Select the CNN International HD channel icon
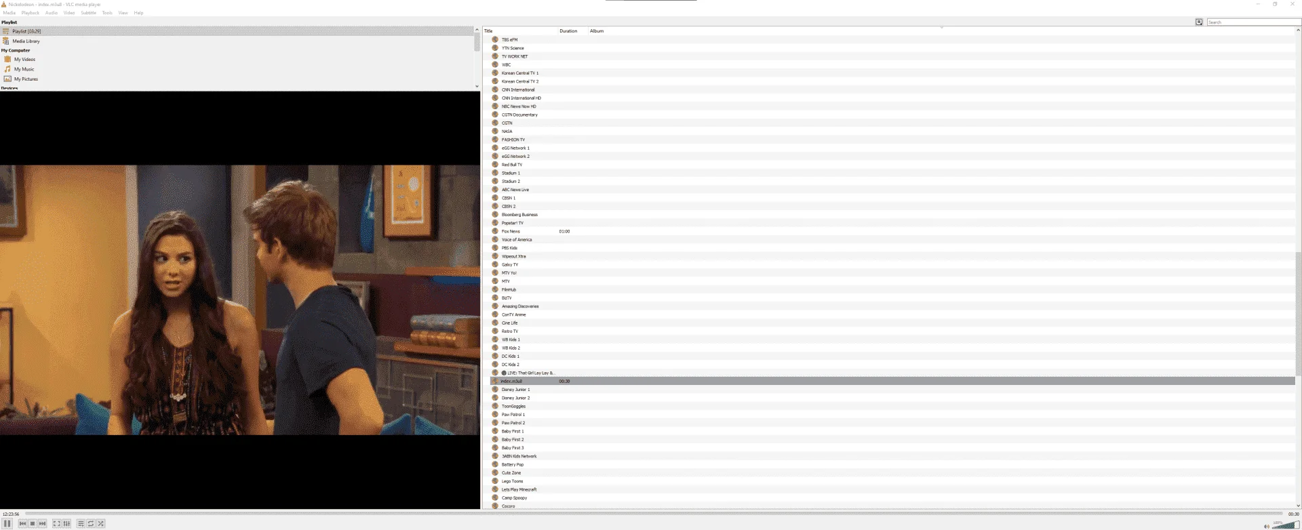Image resolution: width=1302 pixels, height=530 pixels. pyautogui.click(x=495, y=98)
